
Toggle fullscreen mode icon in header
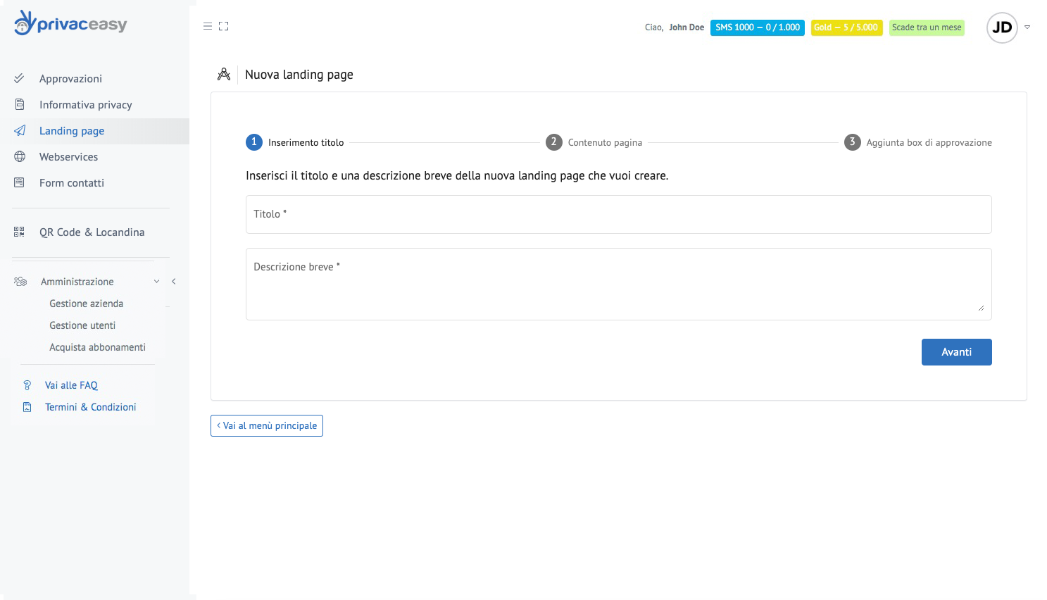(x=224, y=26)
